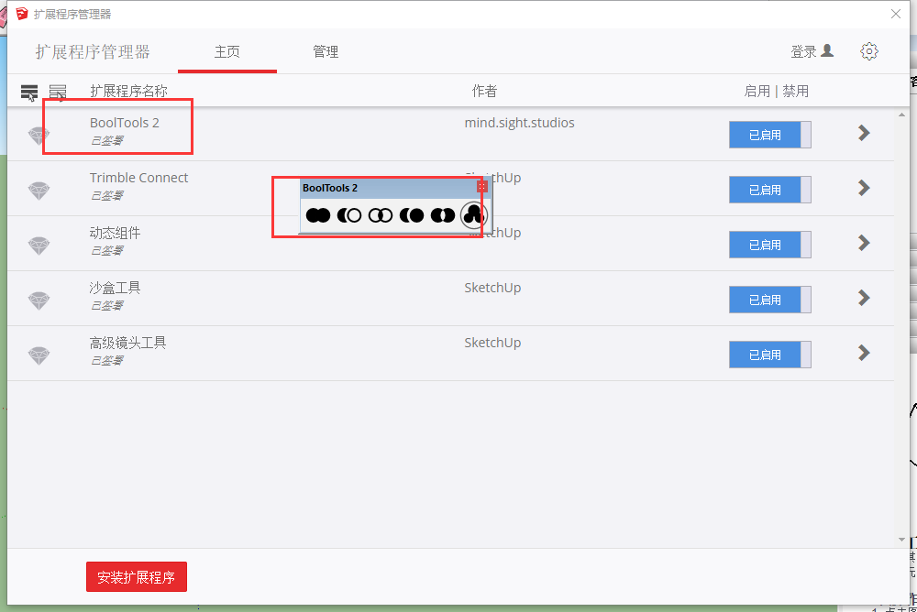
Task: Select the 沙盒工具 extension name
Action: tap(115, 288)
